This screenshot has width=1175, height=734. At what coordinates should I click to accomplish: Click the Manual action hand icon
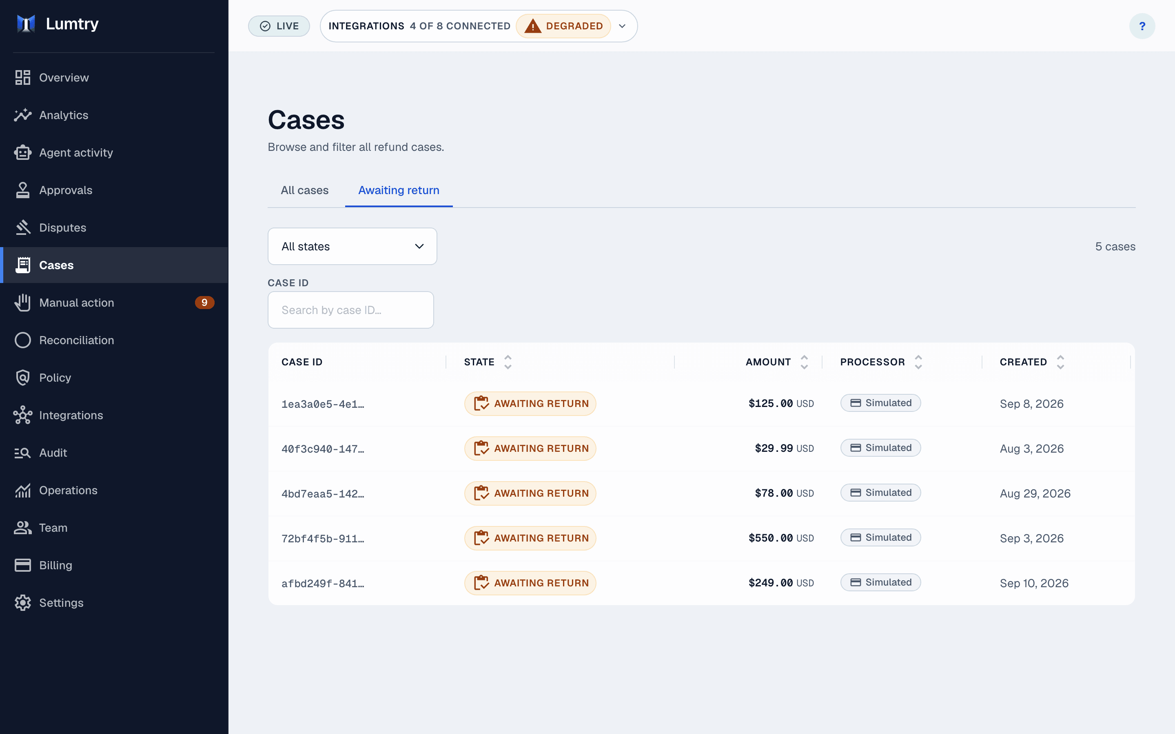click(x=23, y=303)
